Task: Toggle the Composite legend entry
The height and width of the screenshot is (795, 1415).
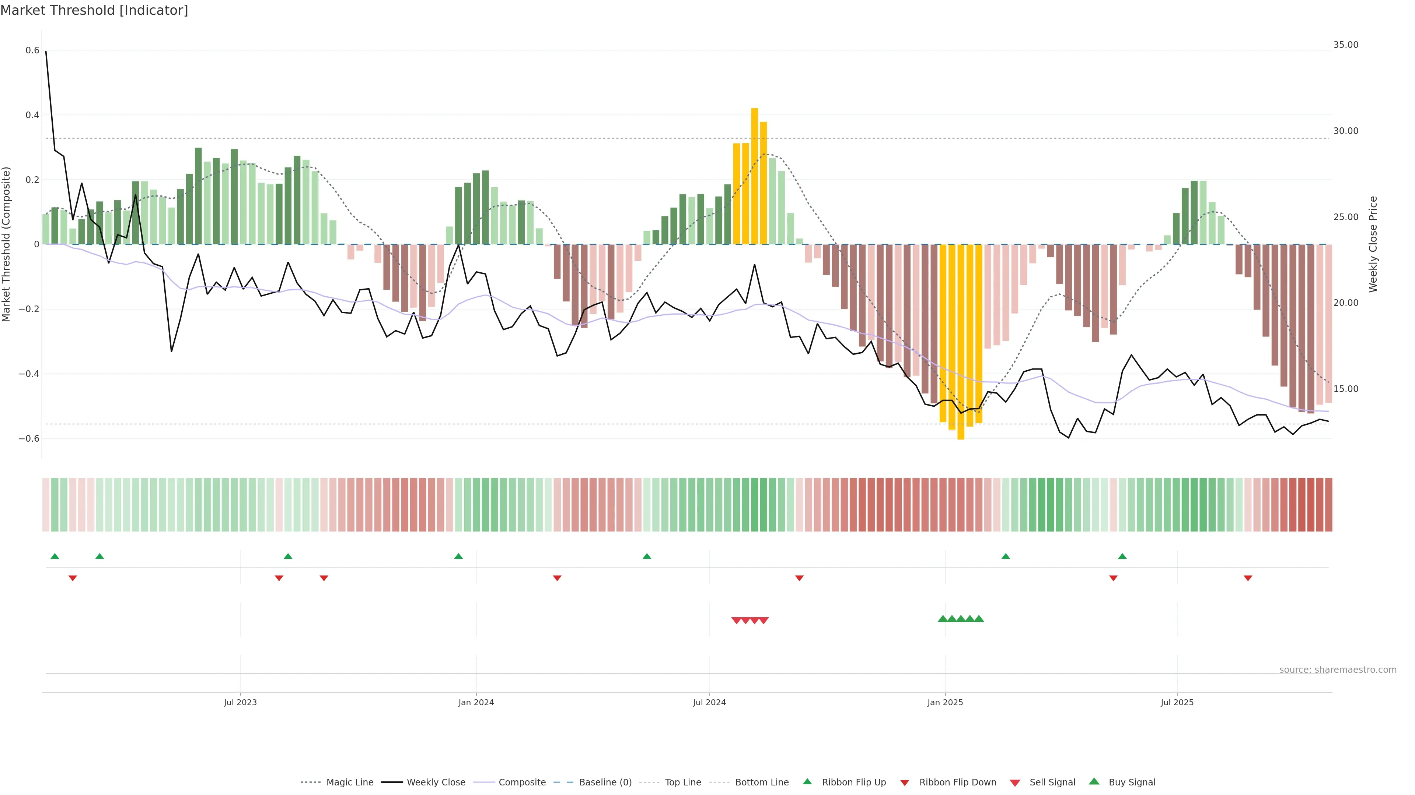Action: click(x=522, y=782)
